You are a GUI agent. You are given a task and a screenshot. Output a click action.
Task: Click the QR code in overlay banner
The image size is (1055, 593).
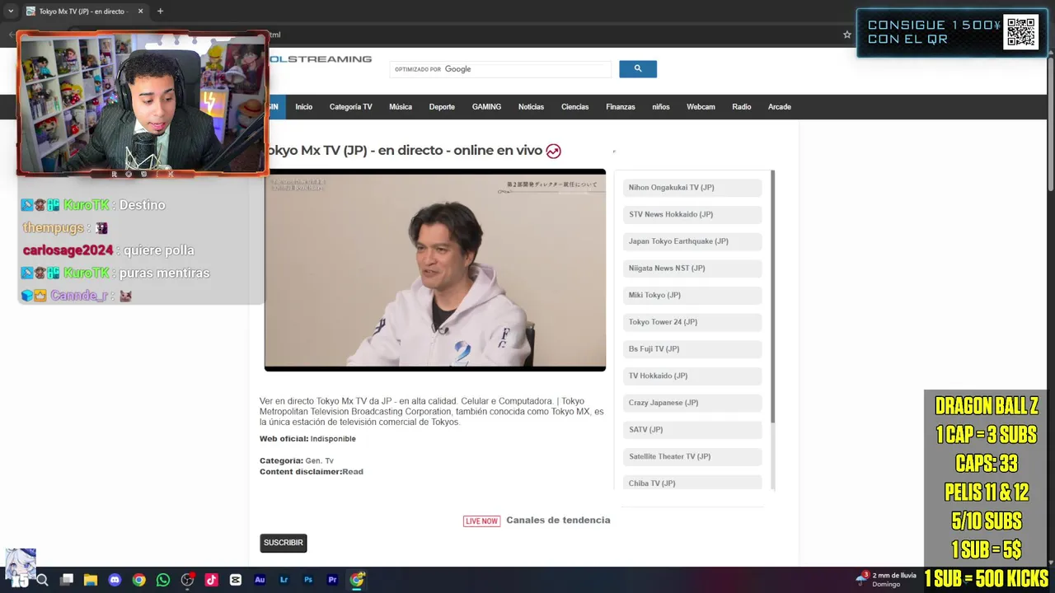(x=1021, y=32)
